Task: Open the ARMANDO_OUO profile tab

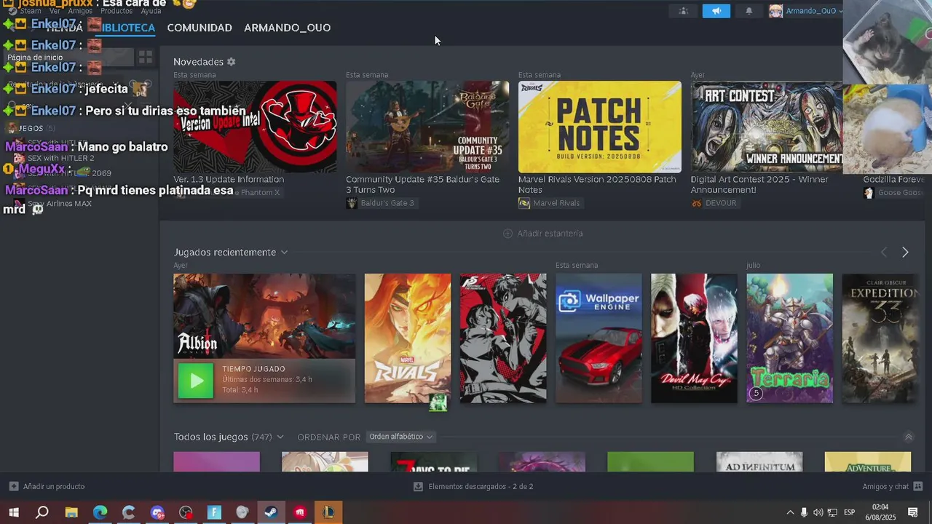Action: 287,28
